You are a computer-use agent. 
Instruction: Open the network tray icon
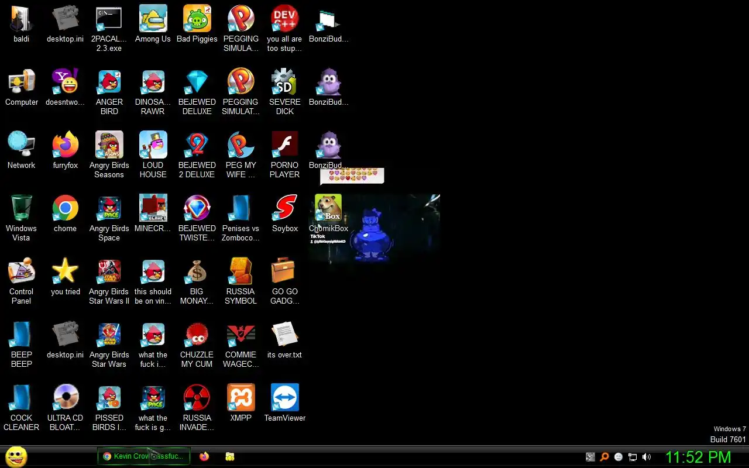(x=633, y=457)
